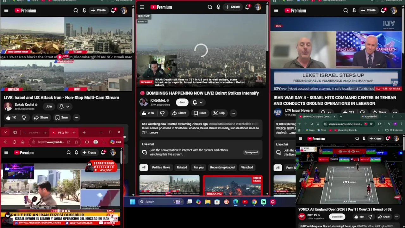
Task: Open more actions for Beirut Strikes video
Action: pos(233,113)
